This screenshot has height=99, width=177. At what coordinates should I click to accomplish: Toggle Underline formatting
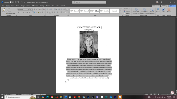click(x=23, y=12)
